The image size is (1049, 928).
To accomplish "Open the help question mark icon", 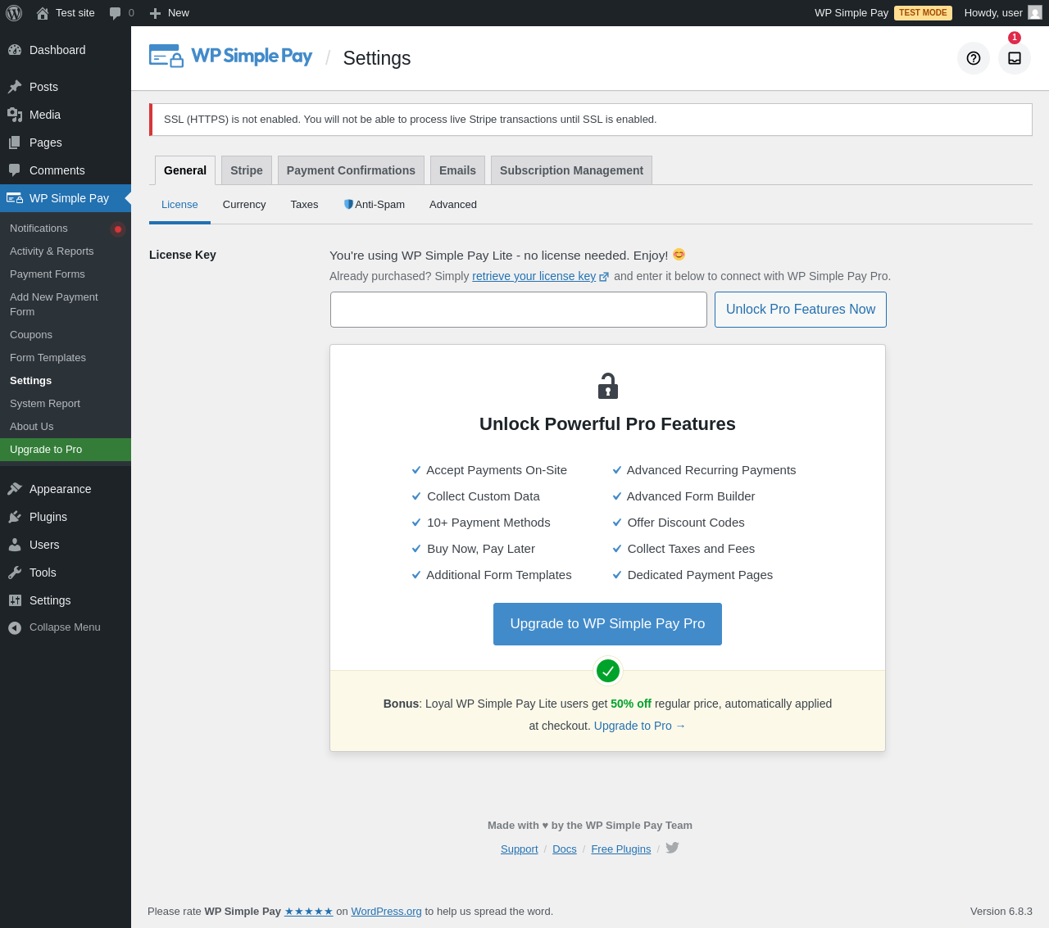I will click(x=974, y=58).
